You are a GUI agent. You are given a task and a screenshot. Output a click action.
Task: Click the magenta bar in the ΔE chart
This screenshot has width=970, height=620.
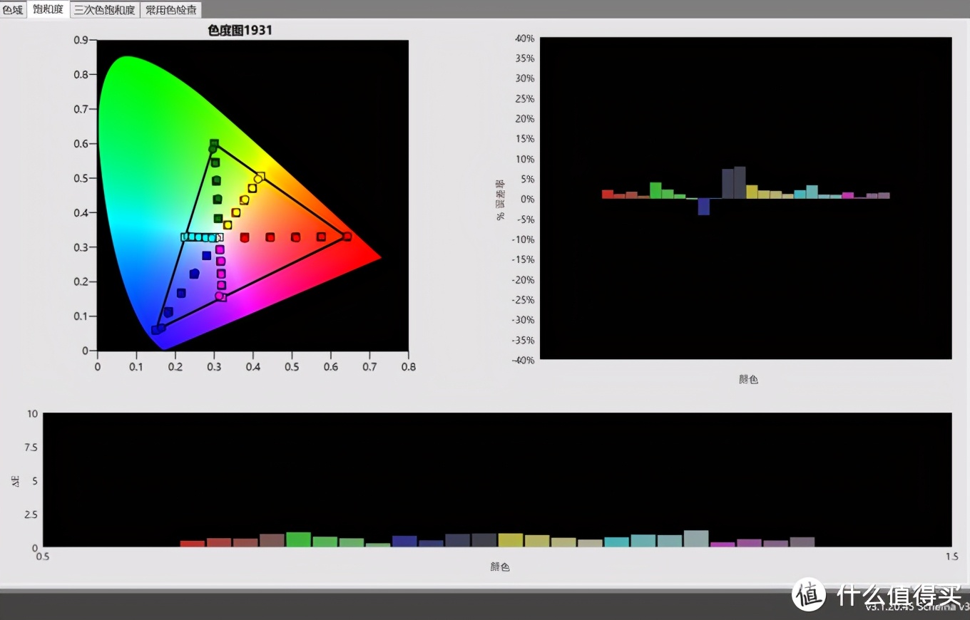tap(723, 544)
